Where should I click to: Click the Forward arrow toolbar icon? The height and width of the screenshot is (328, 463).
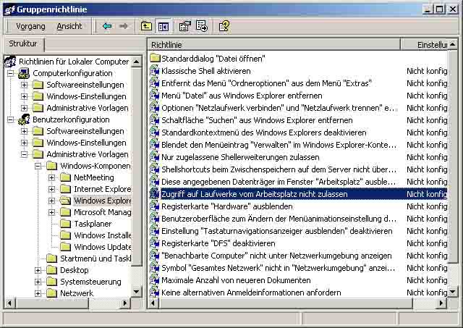coord(124,26)
